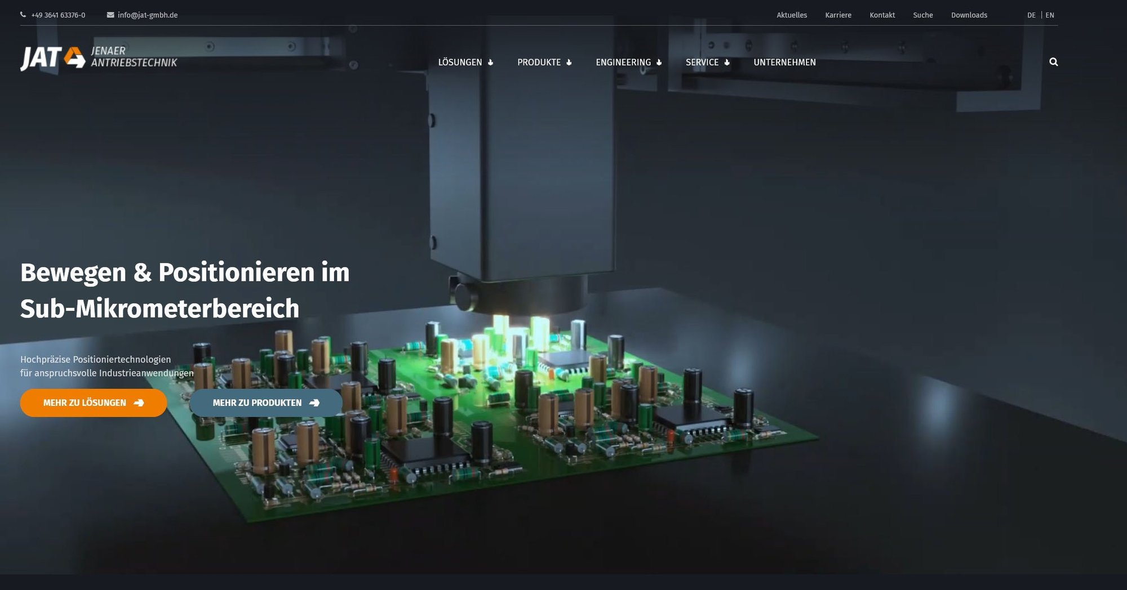Open the Aktuelles link
Viewport: 1127px width, 590px height.
792,15
